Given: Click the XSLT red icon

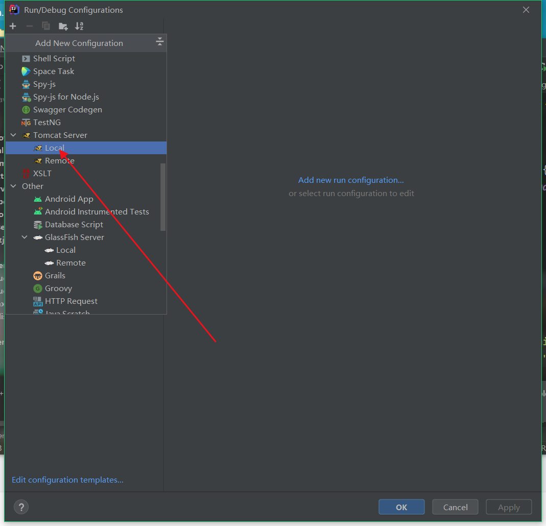Looking at the screenshot, I should point(26,173).
